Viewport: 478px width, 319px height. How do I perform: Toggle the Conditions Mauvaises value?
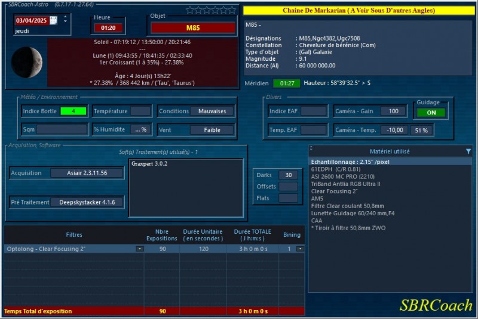[212, 111]
